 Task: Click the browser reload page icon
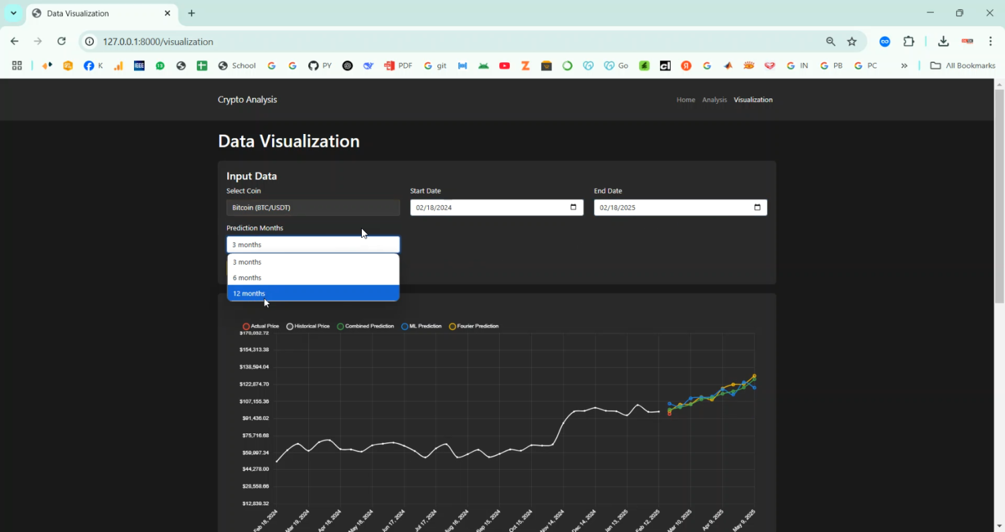[x=62, y=42]
